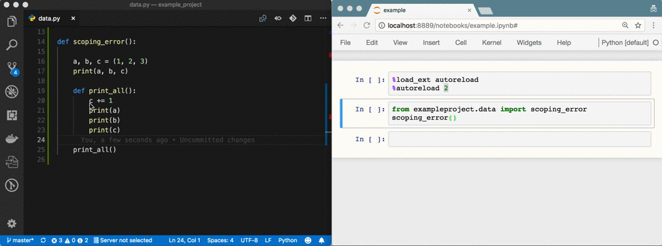This screenshot has width=662, height=246.
Task: Open the Debug bug icon in activity bar
Action: click(12, 91)
